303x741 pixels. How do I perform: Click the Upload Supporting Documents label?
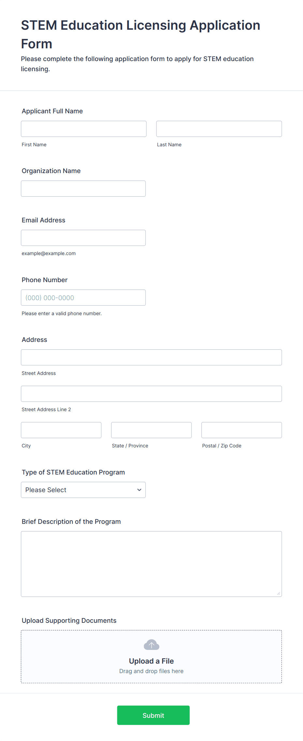tap(69, 620)
